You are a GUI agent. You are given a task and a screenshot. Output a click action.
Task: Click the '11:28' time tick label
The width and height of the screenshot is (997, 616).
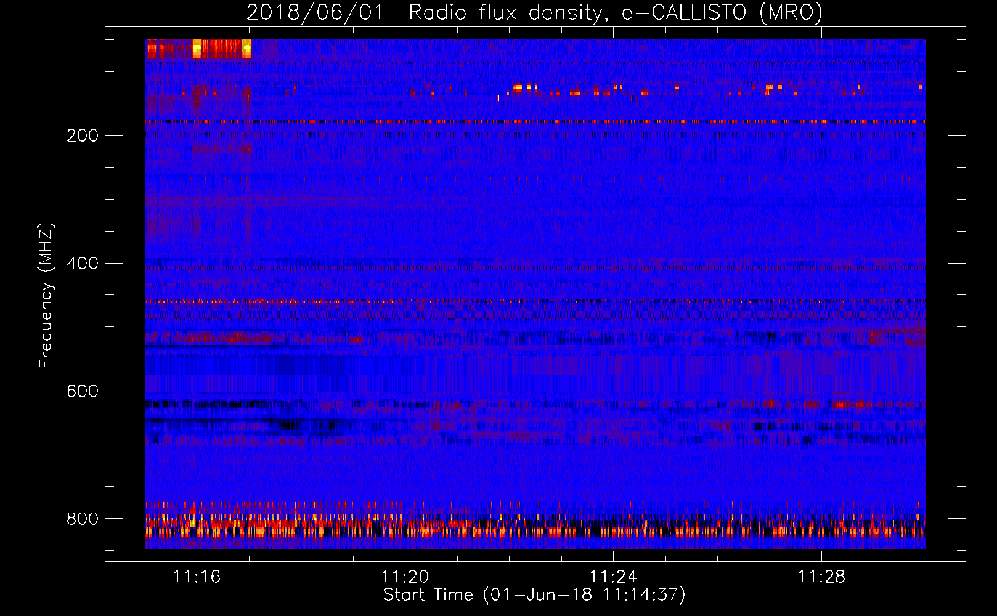(821, 577)
